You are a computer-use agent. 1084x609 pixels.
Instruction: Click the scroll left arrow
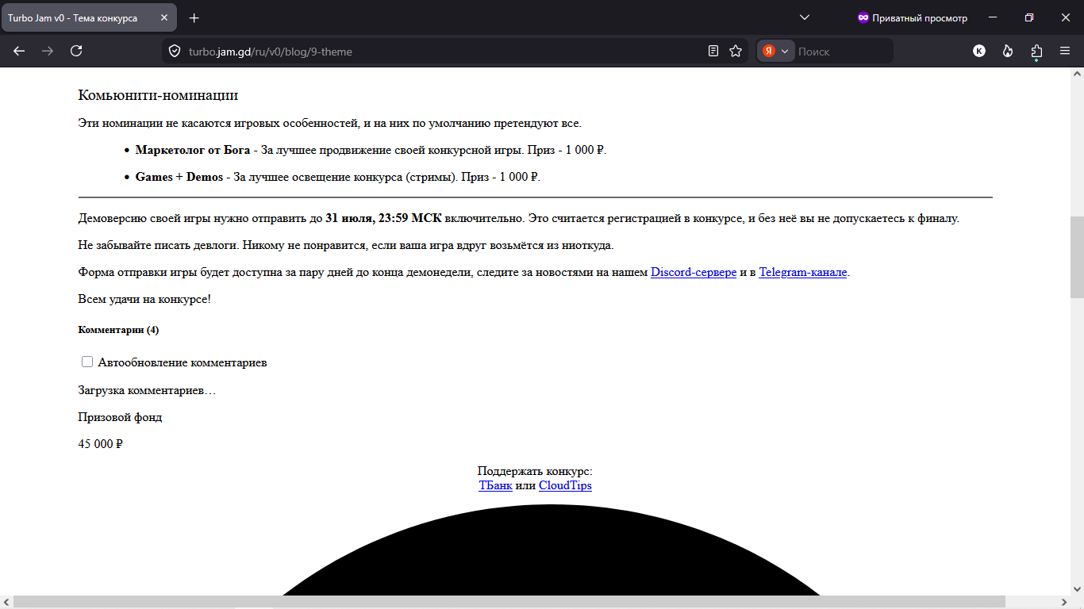click(6, 602)
